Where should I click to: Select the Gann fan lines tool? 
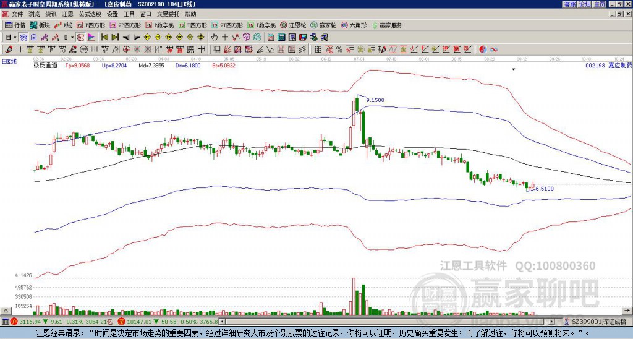click(227, 49)
